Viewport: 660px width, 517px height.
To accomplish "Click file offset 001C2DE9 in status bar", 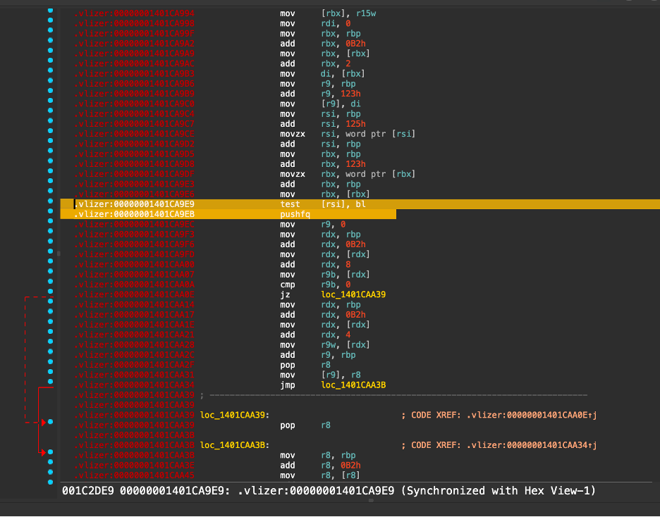I will click(x=88, y=490).
